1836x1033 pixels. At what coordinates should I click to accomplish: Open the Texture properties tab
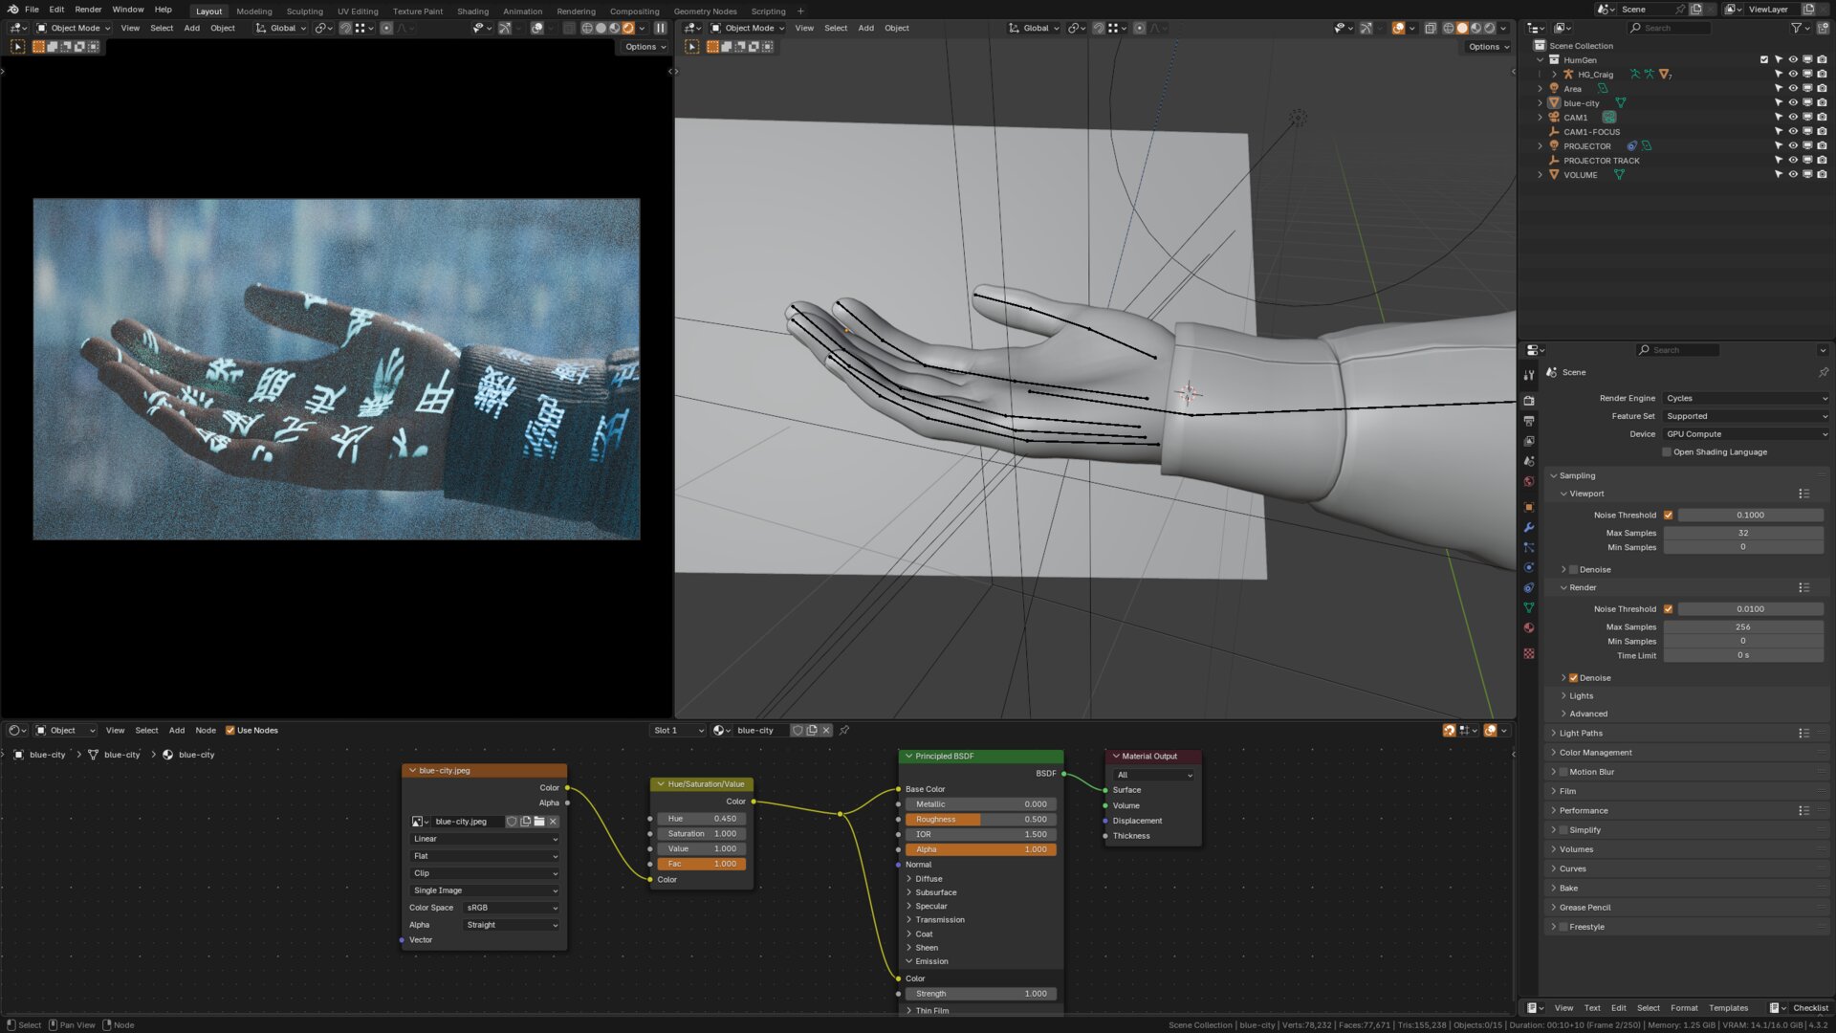(1529, 653)
